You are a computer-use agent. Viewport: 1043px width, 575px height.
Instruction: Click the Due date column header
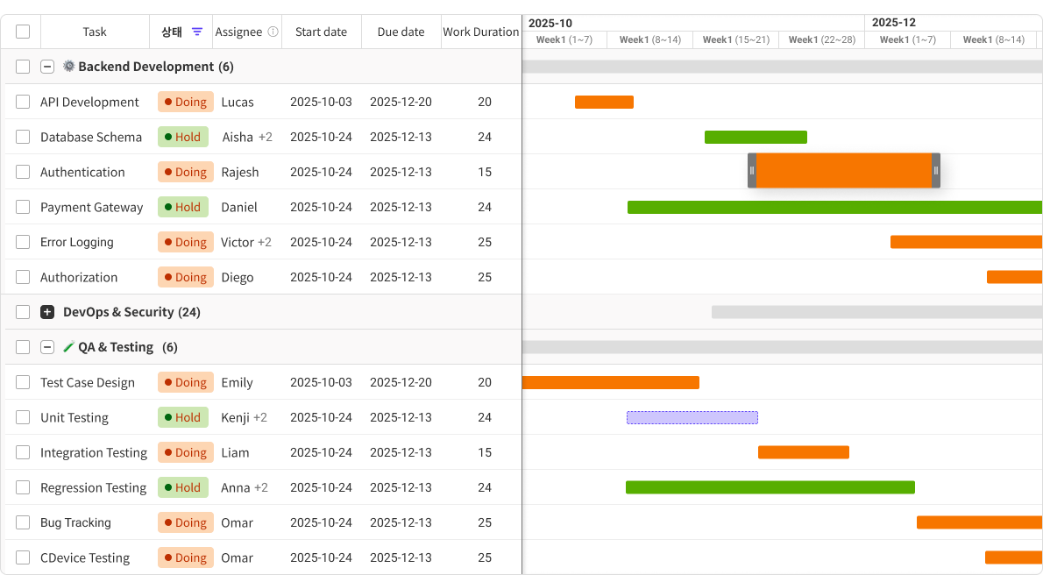click(400, 30)
